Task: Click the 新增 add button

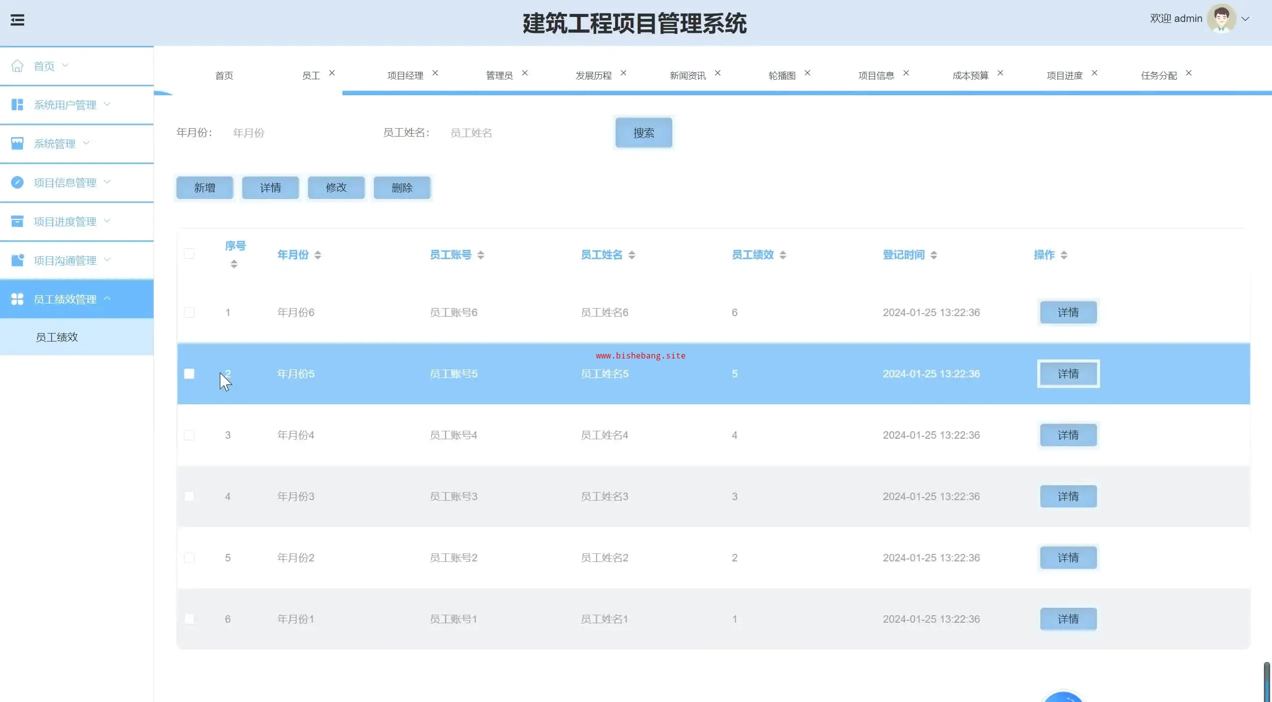Action: [204, 188]
